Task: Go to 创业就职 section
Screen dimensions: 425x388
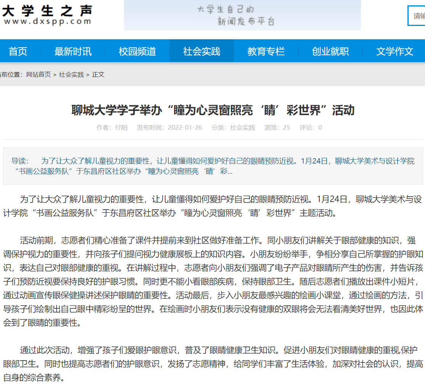Action: (330, 51)
